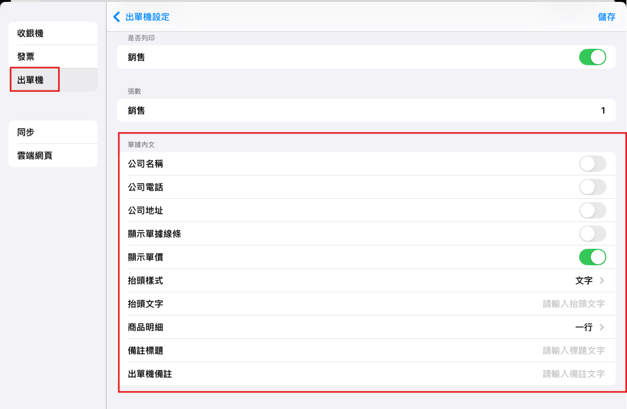Screen dimensions: 627x409
Task: Tap the back chevron next to 出單機設定
Action: tap(116, 17)
